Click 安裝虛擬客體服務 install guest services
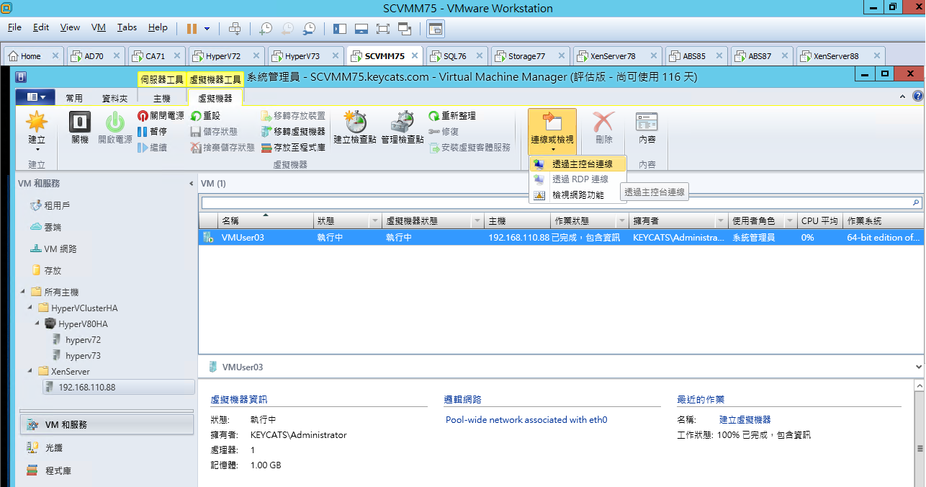The height and width of the screenshot is (487, 926). 469,147
